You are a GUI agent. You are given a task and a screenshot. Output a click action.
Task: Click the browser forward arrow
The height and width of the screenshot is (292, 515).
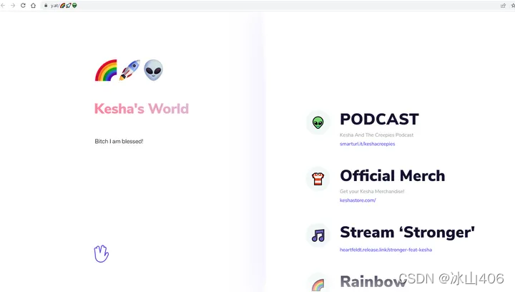point(13,6)
